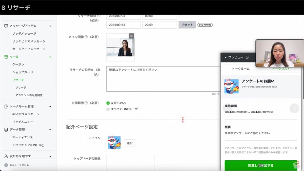Image resolution: width=304 pixels, height=171 pixels.
Task: Click start date field 2024/09/03
Action: point(124,16)
